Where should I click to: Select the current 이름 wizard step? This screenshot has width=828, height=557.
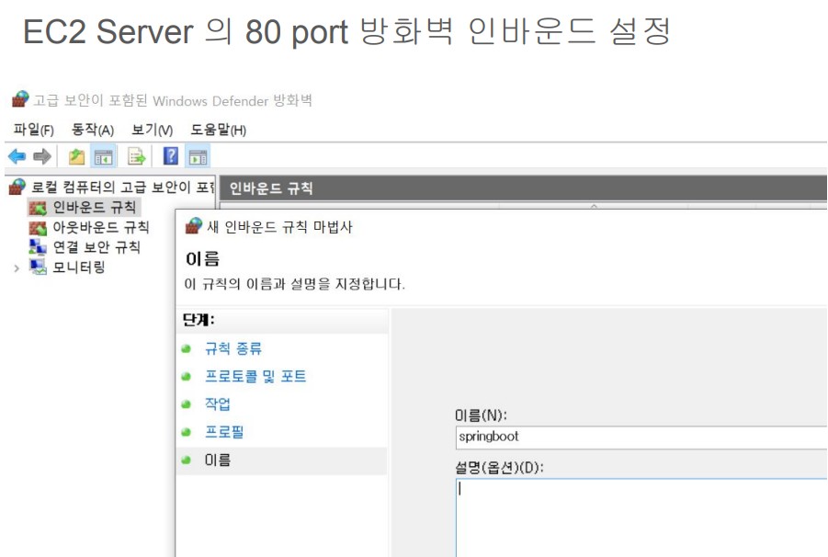tap(218, 460)
